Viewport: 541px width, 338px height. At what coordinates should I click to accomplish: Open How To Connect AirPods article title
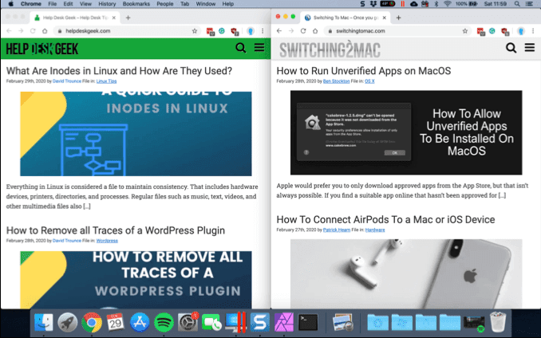pos(385,220)
